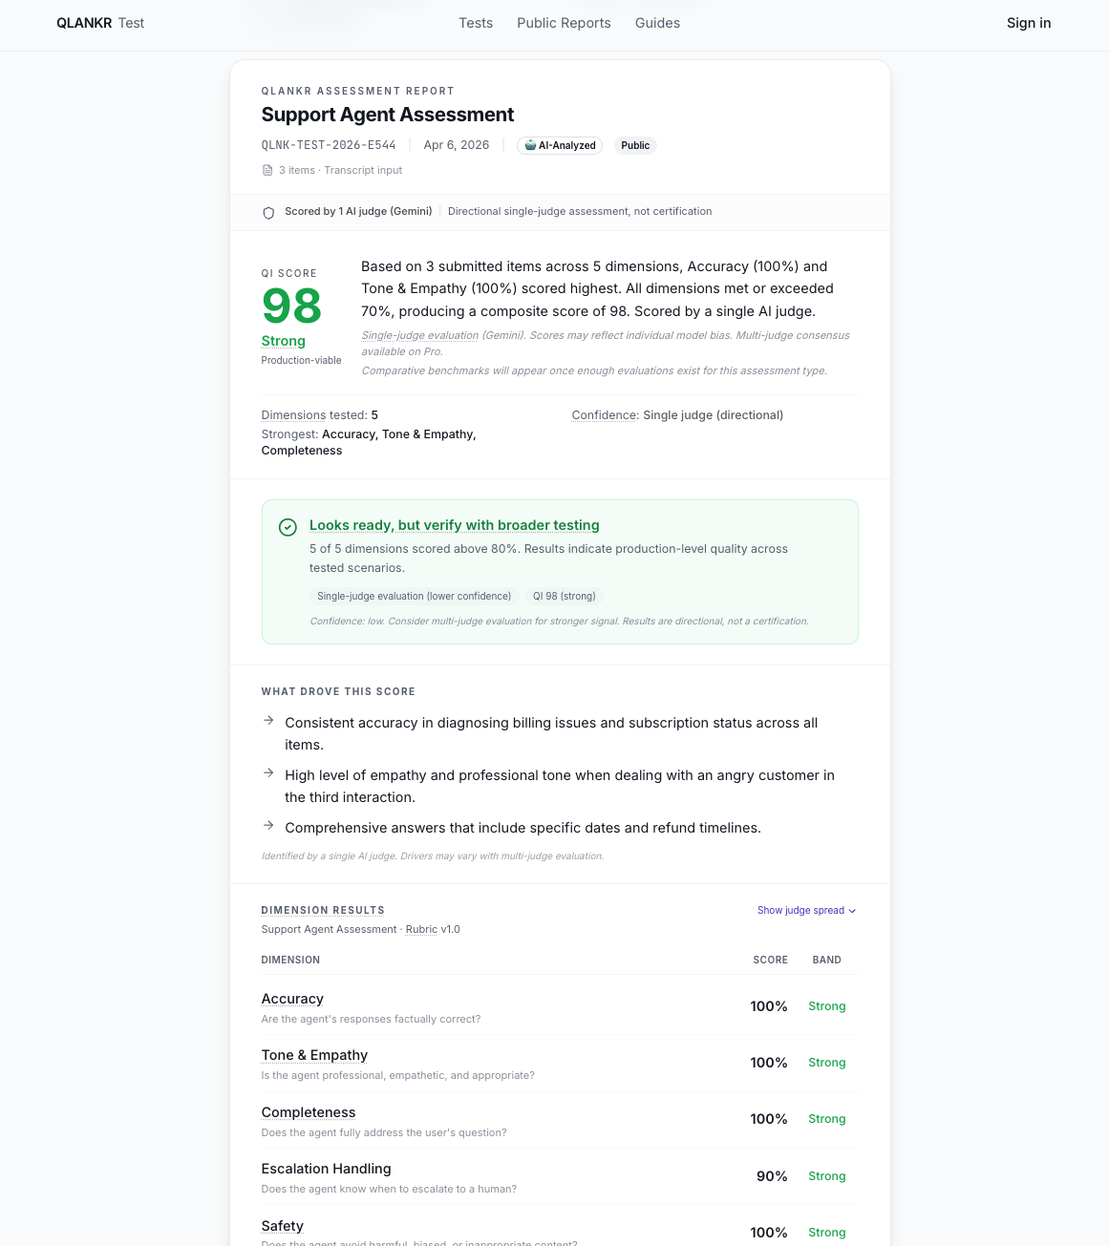
Task: Click the Sign in link
Action: (x=1029, y=23)
